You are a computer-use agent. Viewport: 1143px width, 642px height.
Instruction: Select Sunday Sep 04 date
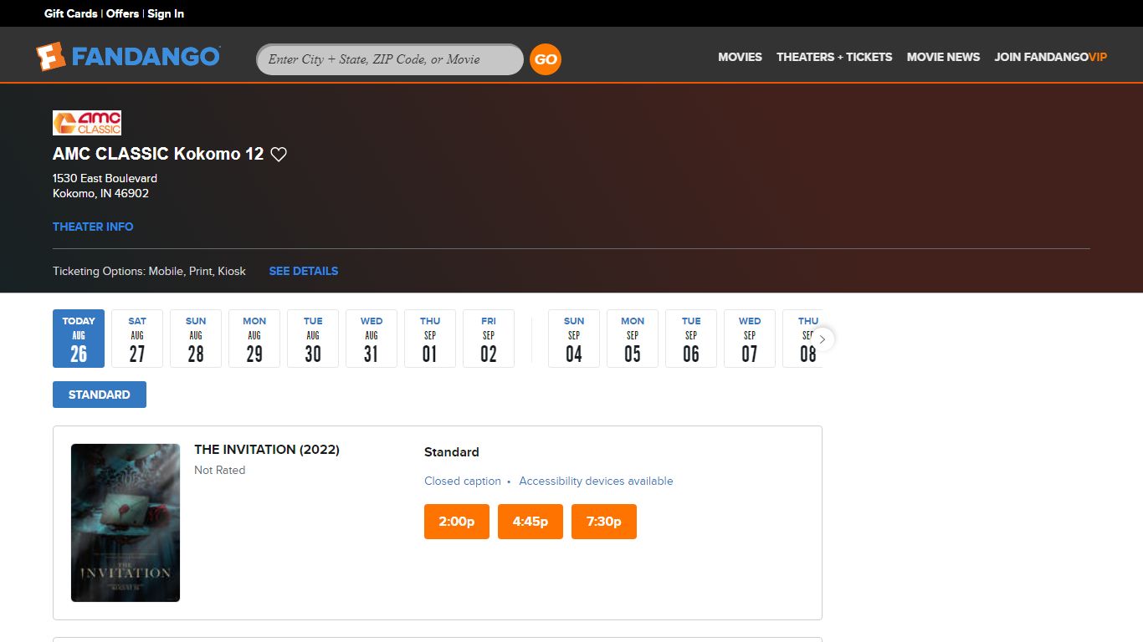(x=574, y=339)
